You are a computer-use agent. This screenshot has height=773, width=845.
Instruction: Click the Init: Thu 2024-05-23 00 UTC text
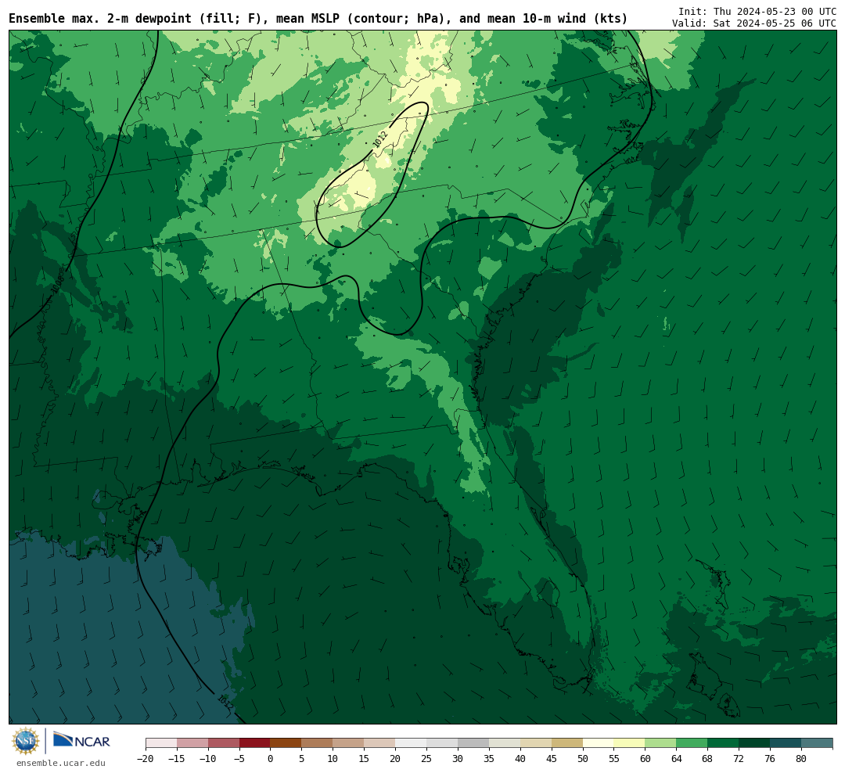[757, 12]
